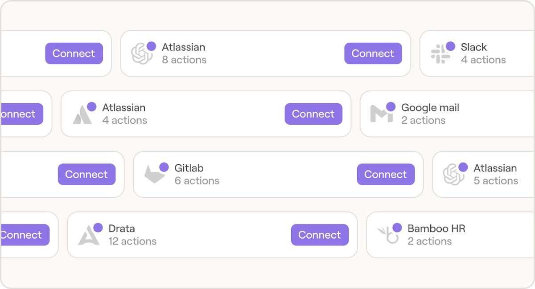Click the knot logo beside Atlassian 5 actions

coord(453,175)
